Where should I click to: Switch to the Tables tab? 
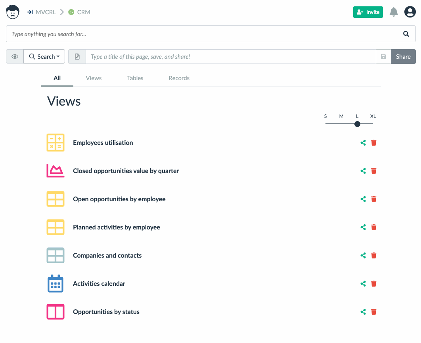(135, 78)
